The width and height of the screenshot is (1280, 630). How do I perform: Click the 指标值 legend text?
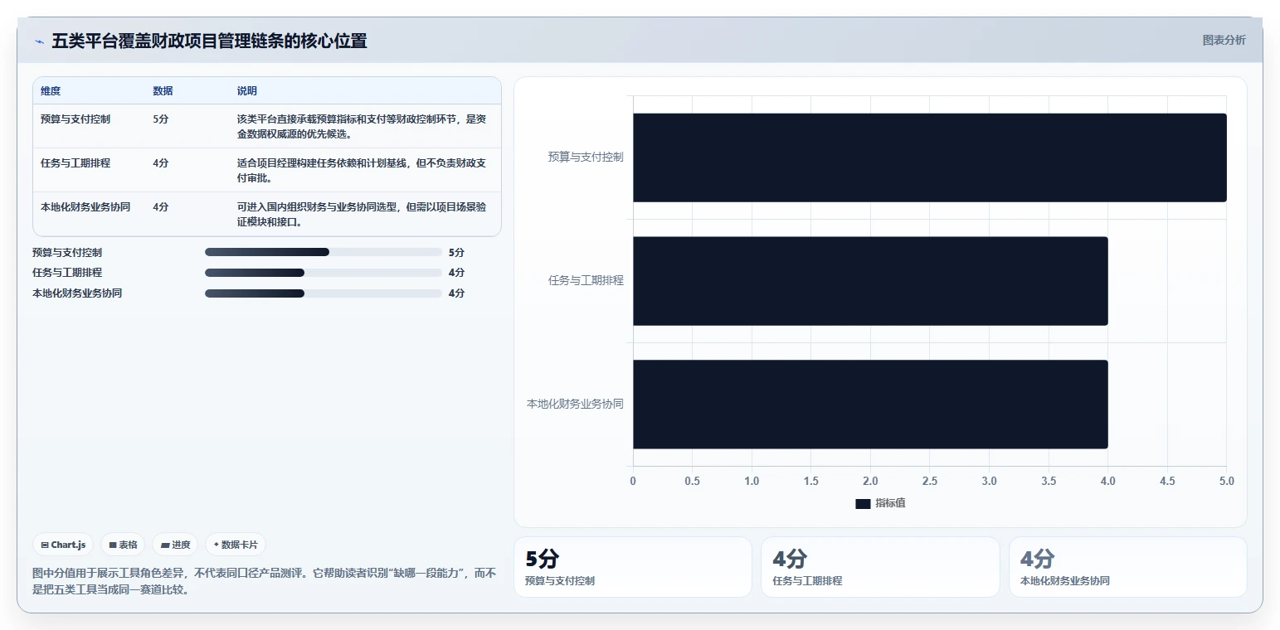pos(890,503)
